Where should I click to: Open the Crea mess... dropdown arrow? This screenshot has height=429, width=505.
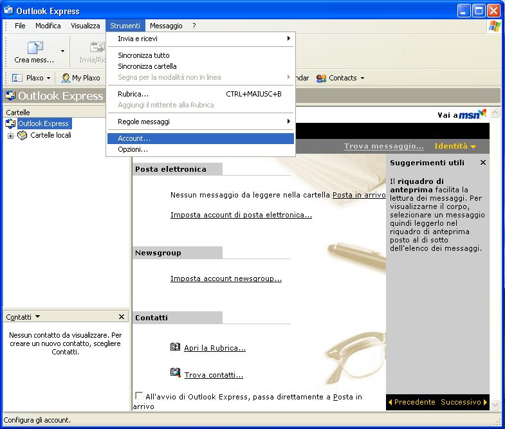point(62,51)
